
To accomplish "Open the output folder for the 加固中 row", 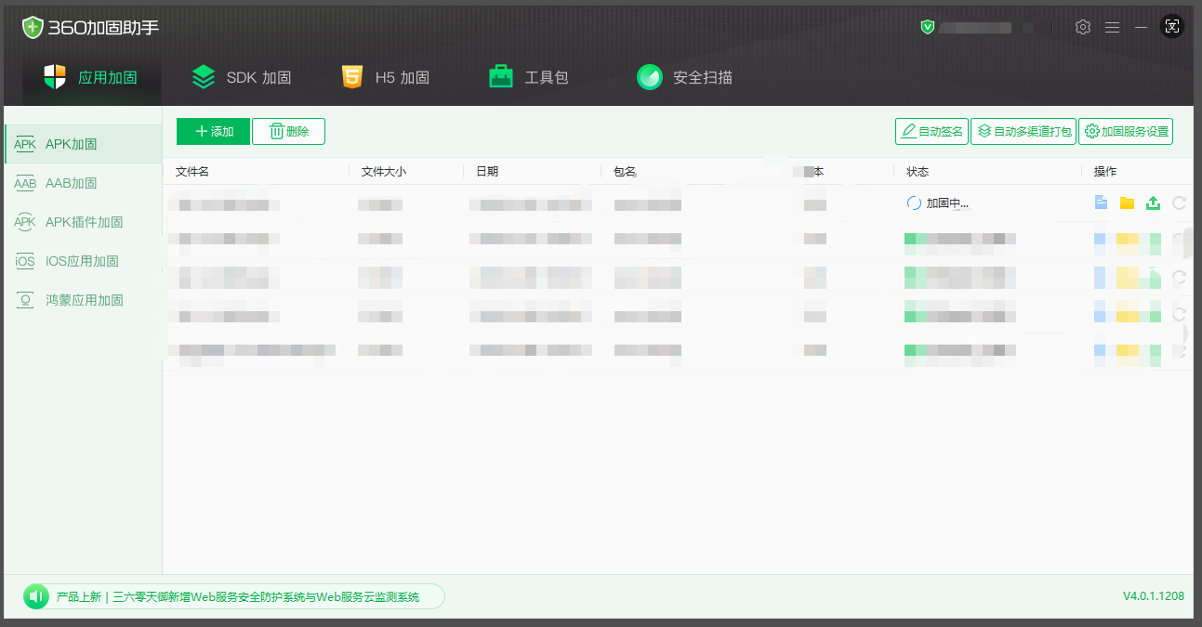I will tap(1127, 202).
